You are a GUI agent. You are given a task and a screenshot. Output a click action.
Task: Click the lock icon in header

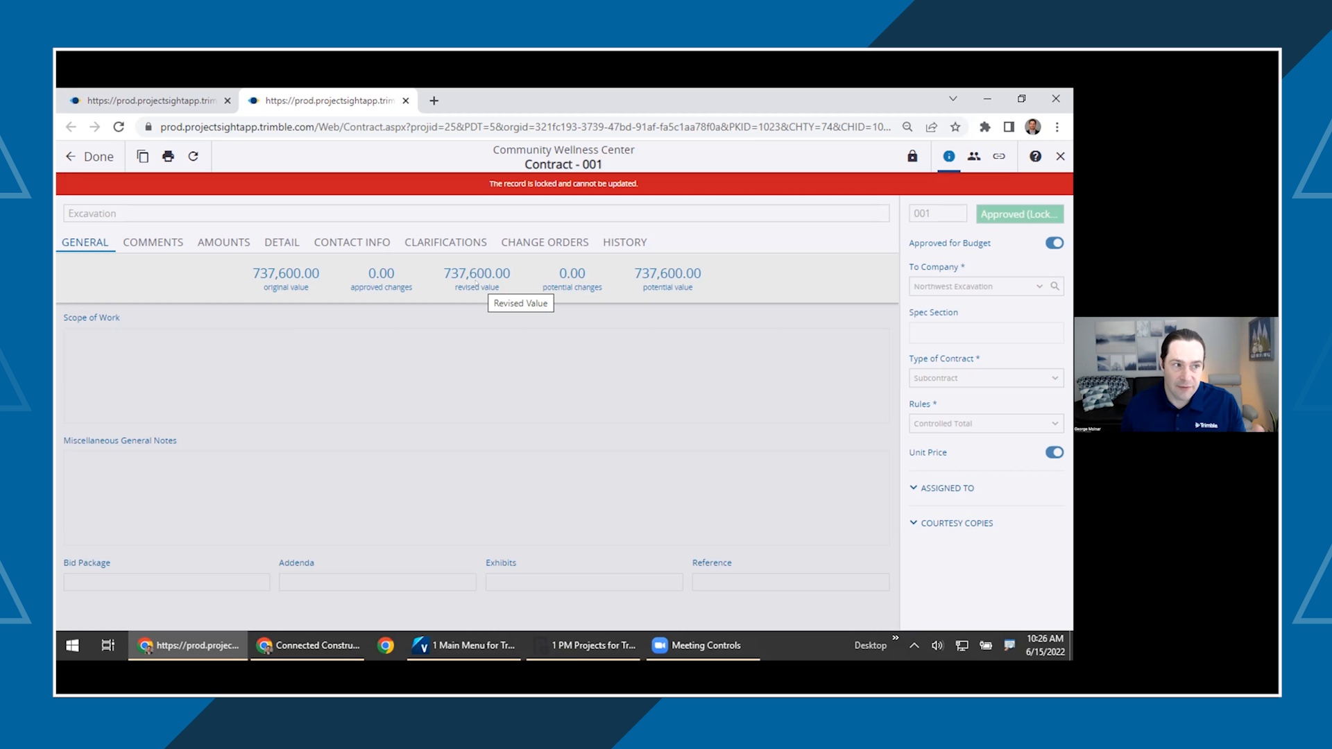tap(912, 157)
